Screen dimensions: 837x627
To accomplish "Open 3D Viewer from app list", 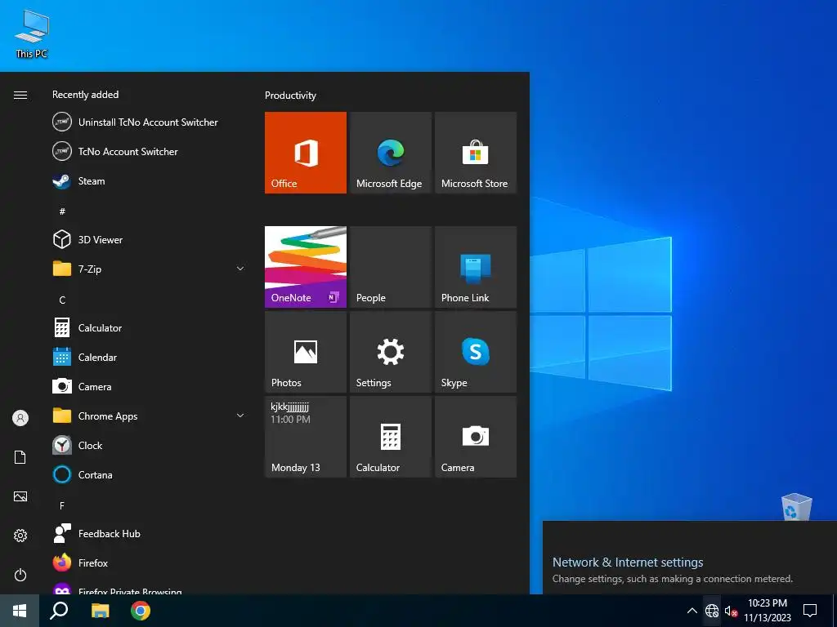I will coord(150,240).
